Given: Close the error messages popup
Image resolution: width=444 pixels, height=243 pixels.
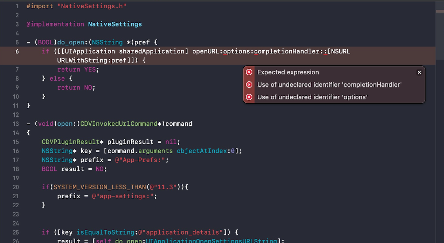Looking at the screenshot, I should coord(419,72).
